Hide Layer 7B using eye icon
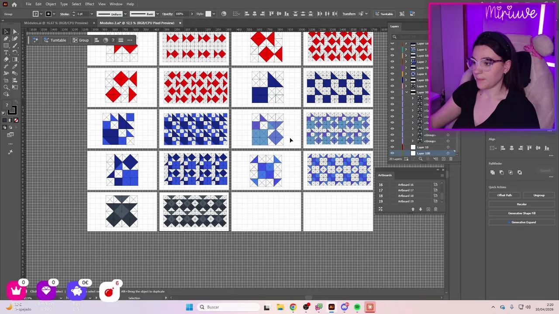Image resolution: width=559 pixels, height=314 pixels. (x=392, y=68)
